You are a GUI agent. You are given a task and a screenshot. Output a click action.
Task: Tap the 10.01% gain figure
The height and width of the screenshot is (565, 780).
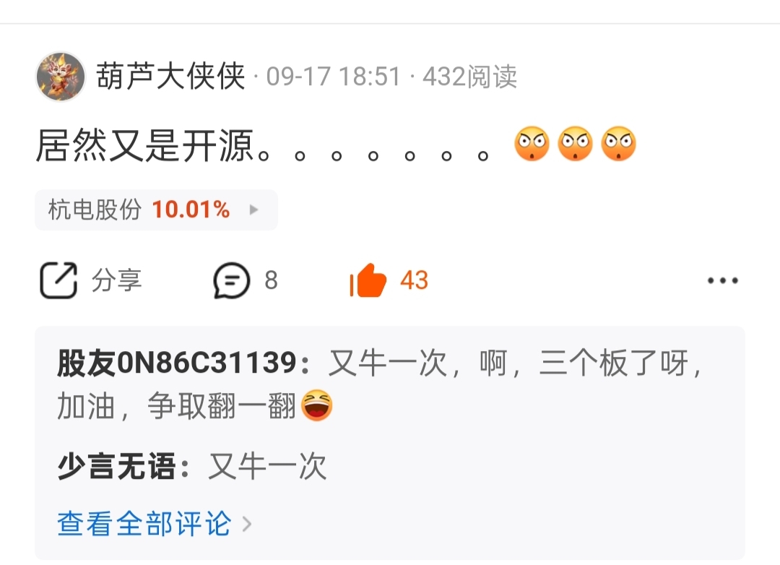191,210
